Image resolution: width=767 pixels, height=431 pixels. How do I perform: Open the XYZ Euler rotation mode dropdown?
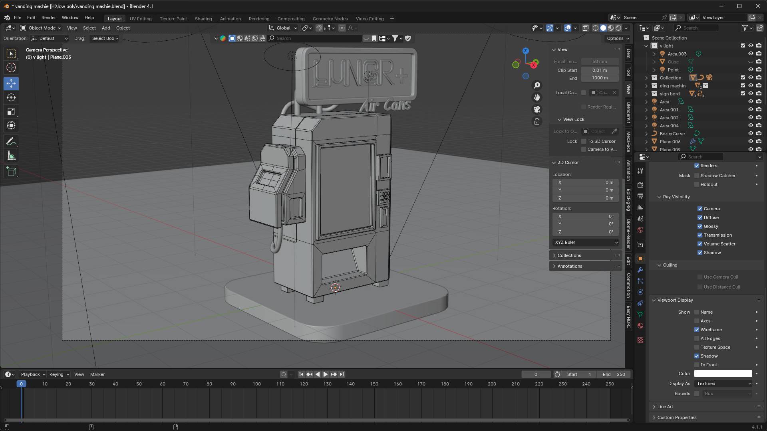pos(586,242)
